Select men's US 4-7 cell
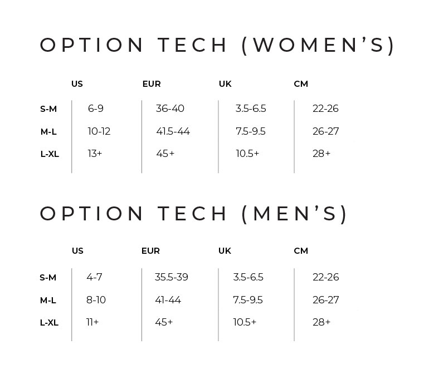 tap(94, 277)
